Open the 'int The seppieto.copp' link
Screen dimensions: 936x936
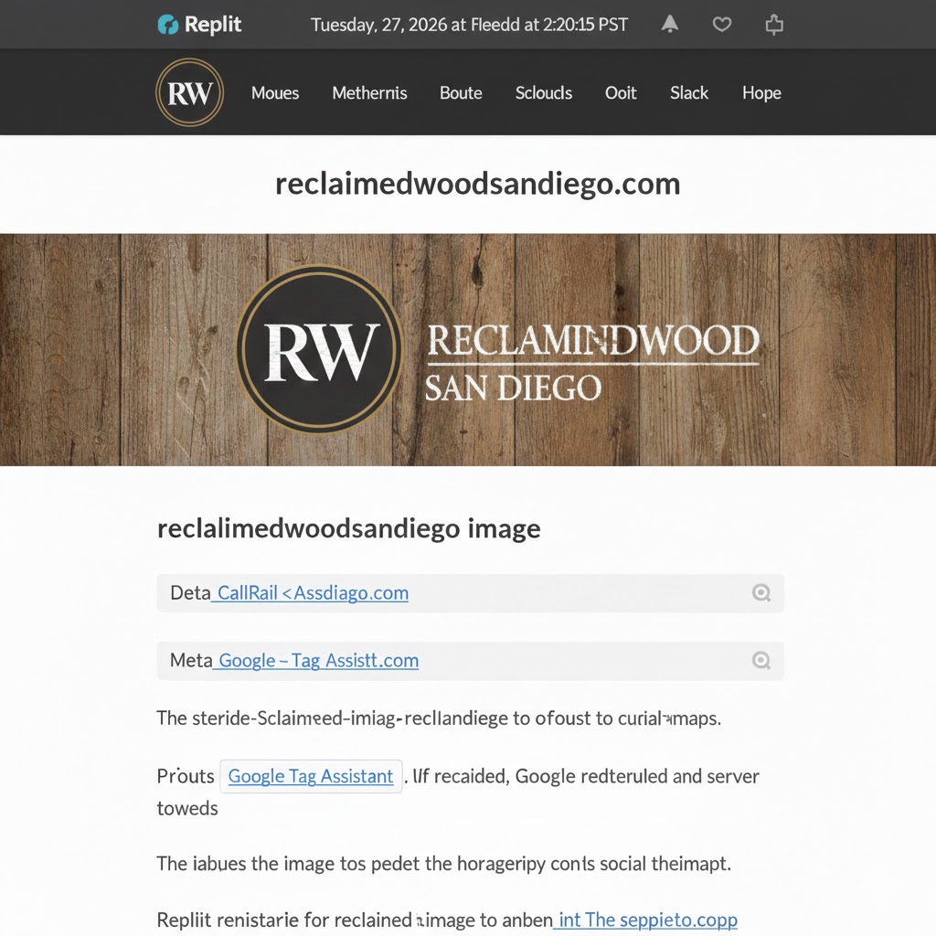coord(645,920)
